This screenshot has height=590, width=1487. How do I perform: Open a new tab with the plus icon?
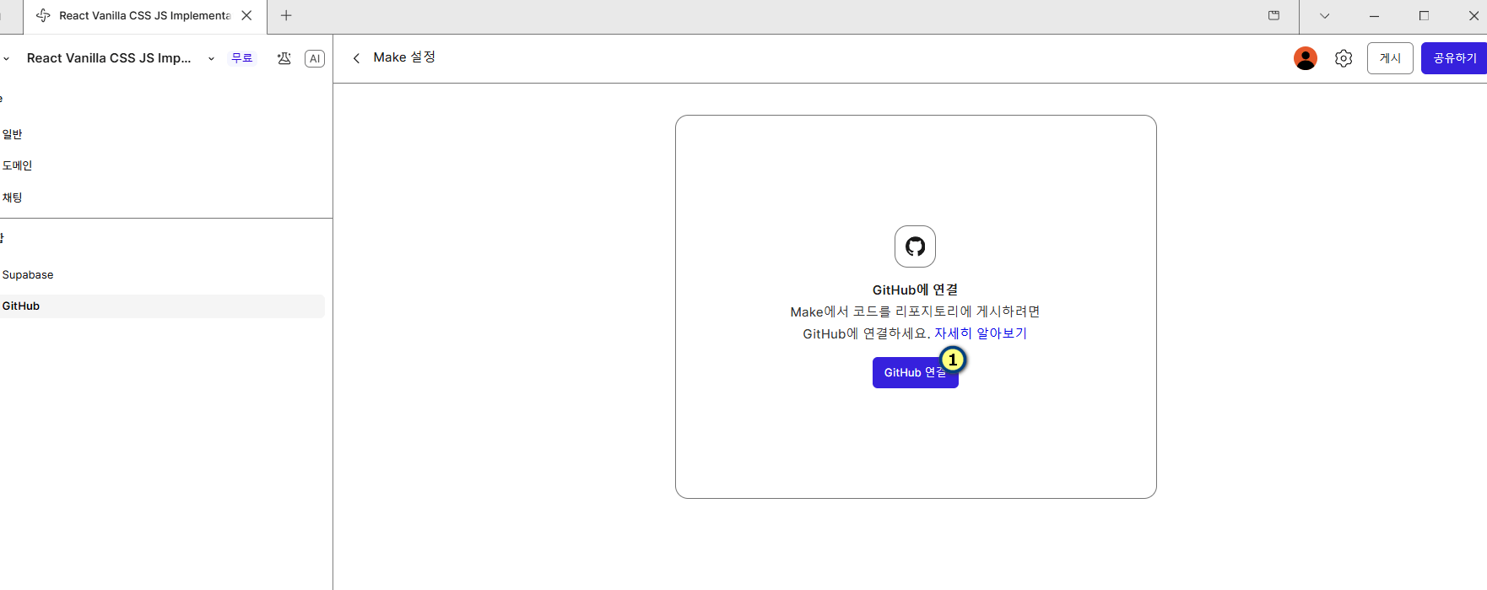tap(286, 15)
